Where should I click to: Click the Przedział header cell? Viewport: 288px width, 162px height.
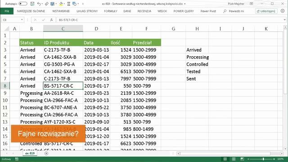point(146,43)
